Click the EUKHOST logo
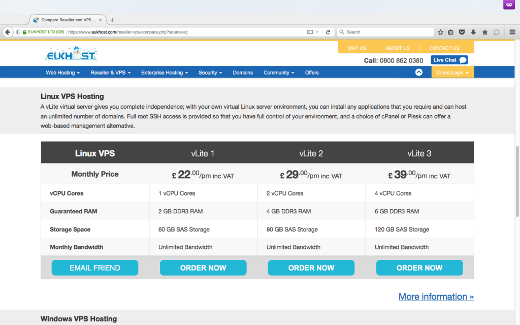 [71, 54]
